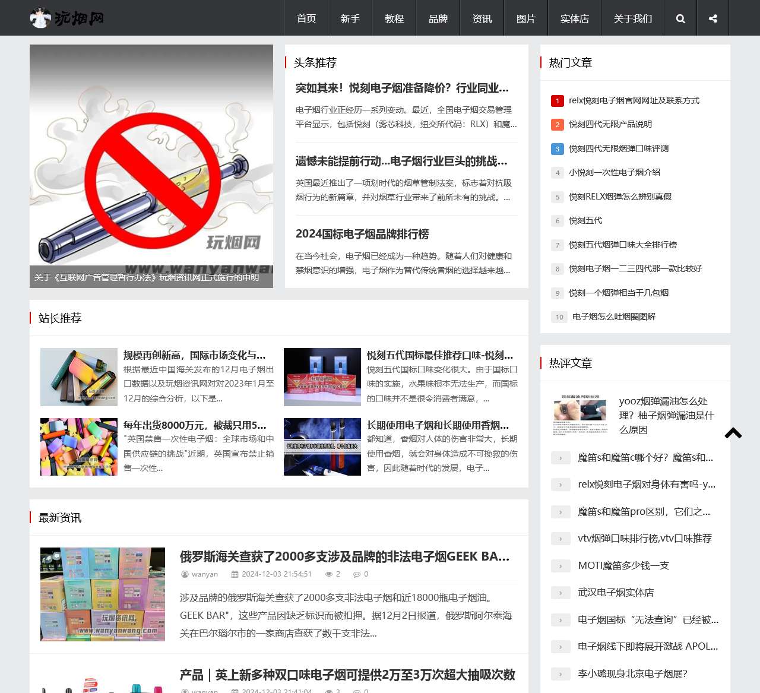Open the no-smoking vape banner image

coord(151,166)
